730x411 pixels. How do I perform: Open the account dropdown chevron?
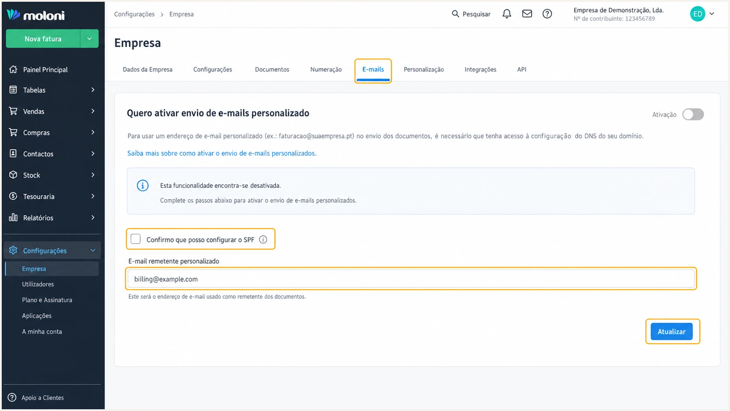pyautogui.click(x=712, y=14)
